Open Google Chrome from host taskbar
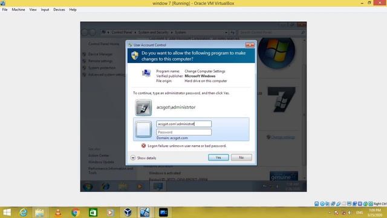The image size is (387, 218). tap(76, 213)
